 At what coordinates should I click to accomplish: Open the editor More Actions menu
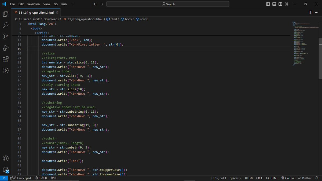(x=316, y=12)
